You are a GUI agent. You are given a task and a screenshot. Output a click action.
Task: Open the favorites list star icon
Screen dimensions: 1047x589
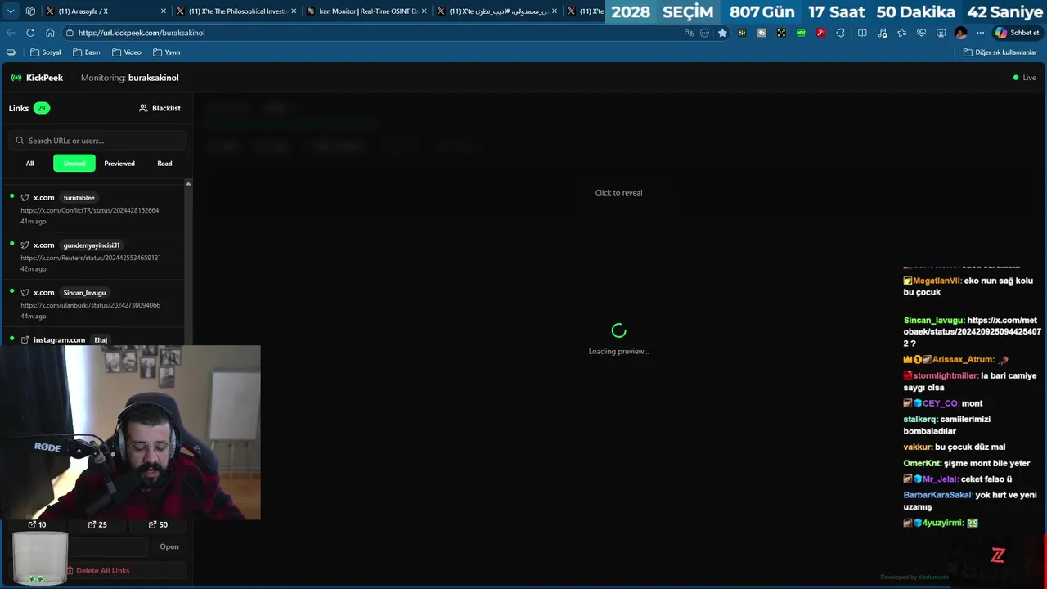point(901,33)
